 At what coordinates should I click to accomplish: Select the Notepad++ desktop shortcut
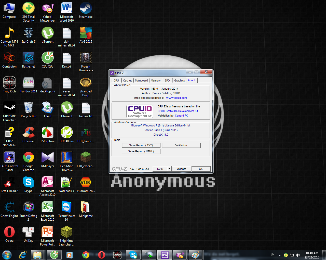[67, 185]
